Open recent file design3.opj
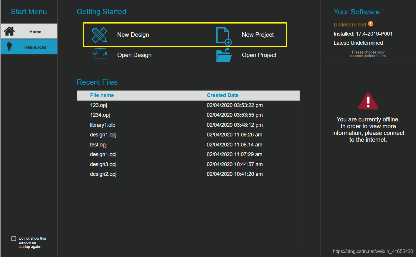This screenshot has width=416, height=257. coord(103,164)
